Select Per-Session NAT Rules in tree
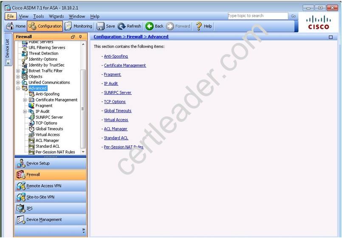Screen dimensions: 342x238 click(x=55, y=152)
